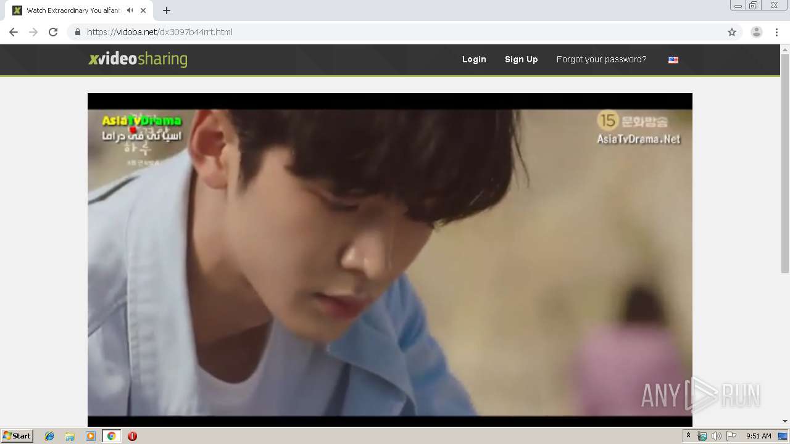Open the 9:51 AM system clock
Viewport: 790px width, 444px height.
point(759,436)
